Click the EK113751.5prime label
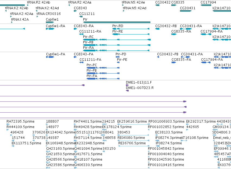 (27, 143)
